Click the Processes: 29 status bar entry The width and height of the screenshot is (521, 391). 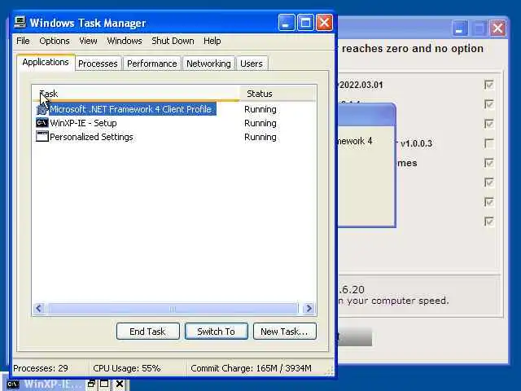click(x=41, y=368)
